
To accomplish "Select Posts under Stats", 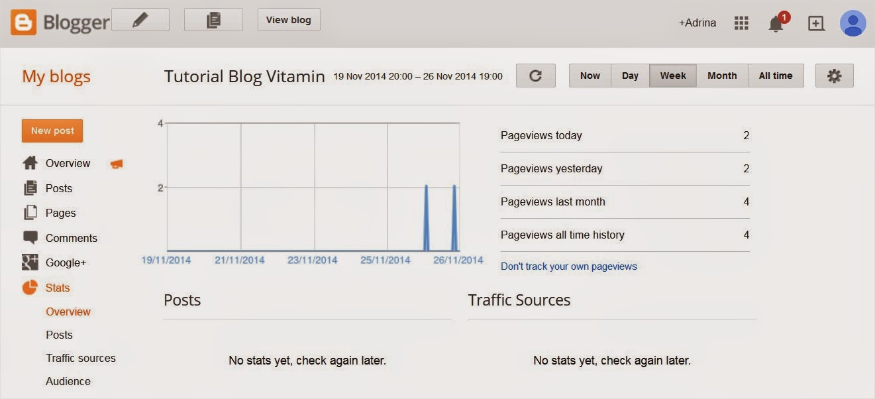I will [x=59, y=335].
